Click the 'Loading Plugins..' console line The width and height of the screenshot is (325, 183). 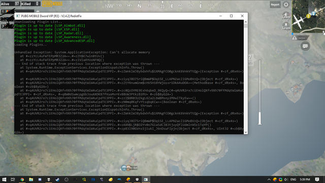pos(30,45)
